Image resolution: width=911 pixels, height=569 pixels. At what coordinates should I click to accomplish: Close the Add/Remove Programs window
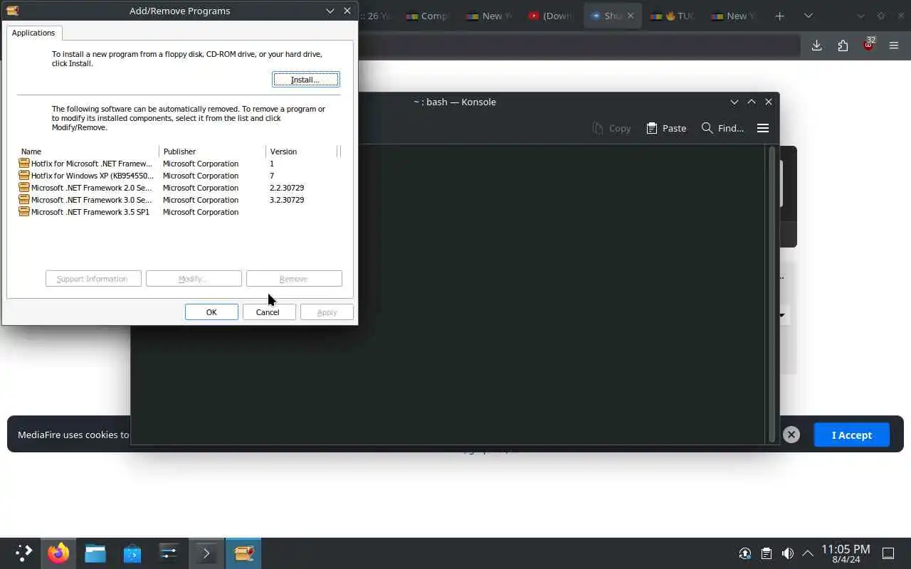347,11
